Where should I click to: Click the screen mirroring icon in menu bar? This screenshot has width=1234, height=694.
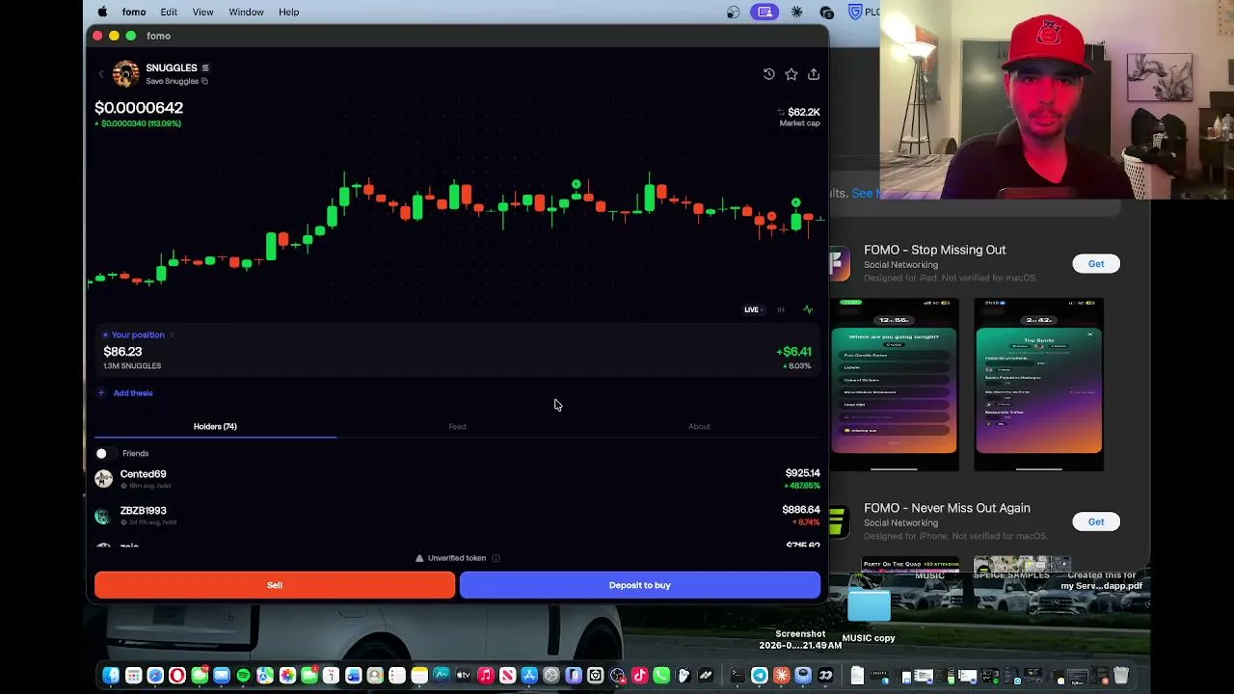pos(765,12)
